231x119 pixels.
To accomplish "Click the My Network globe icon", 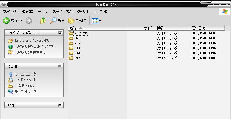I will tap(10, 92).
